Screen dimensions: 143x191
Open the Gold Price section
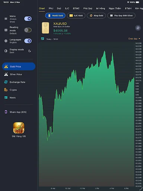tap(19, 66)
